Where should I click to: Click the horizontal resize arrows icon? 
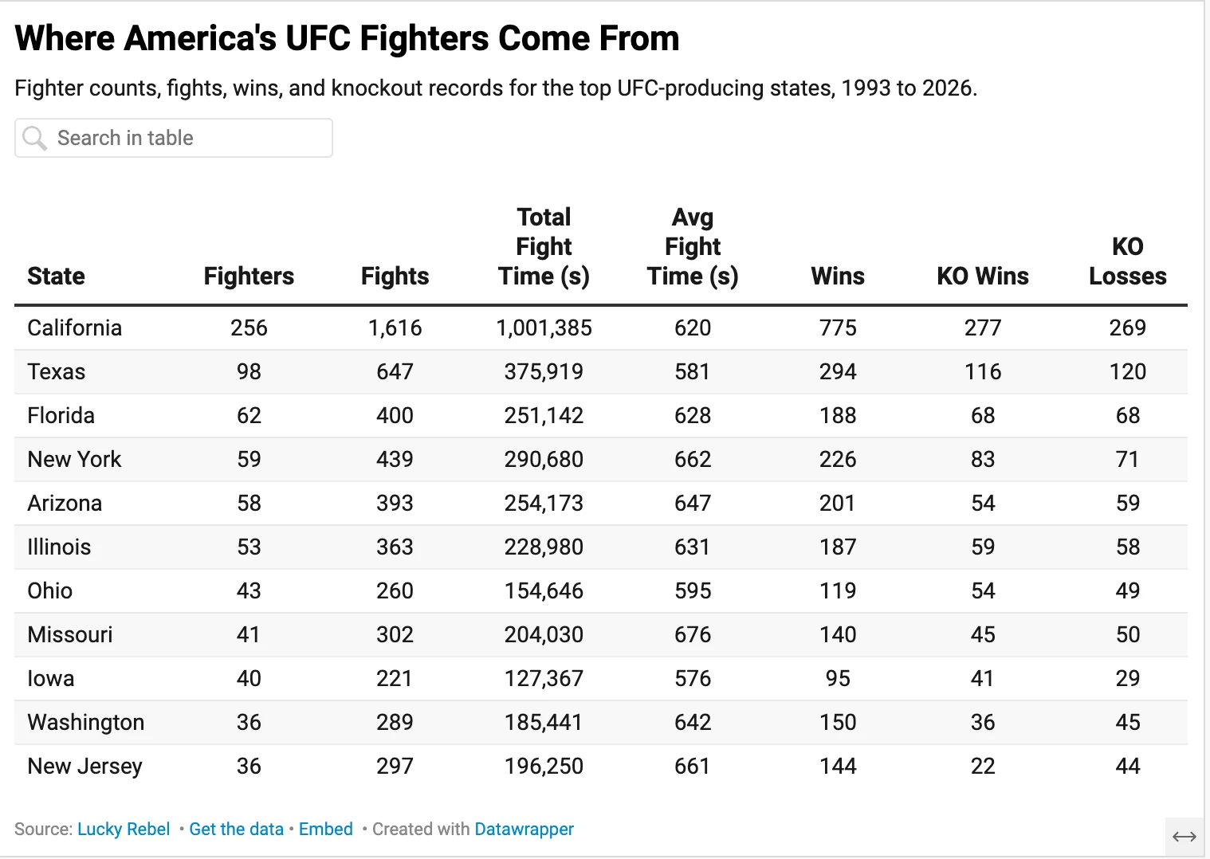(1184, 837)
